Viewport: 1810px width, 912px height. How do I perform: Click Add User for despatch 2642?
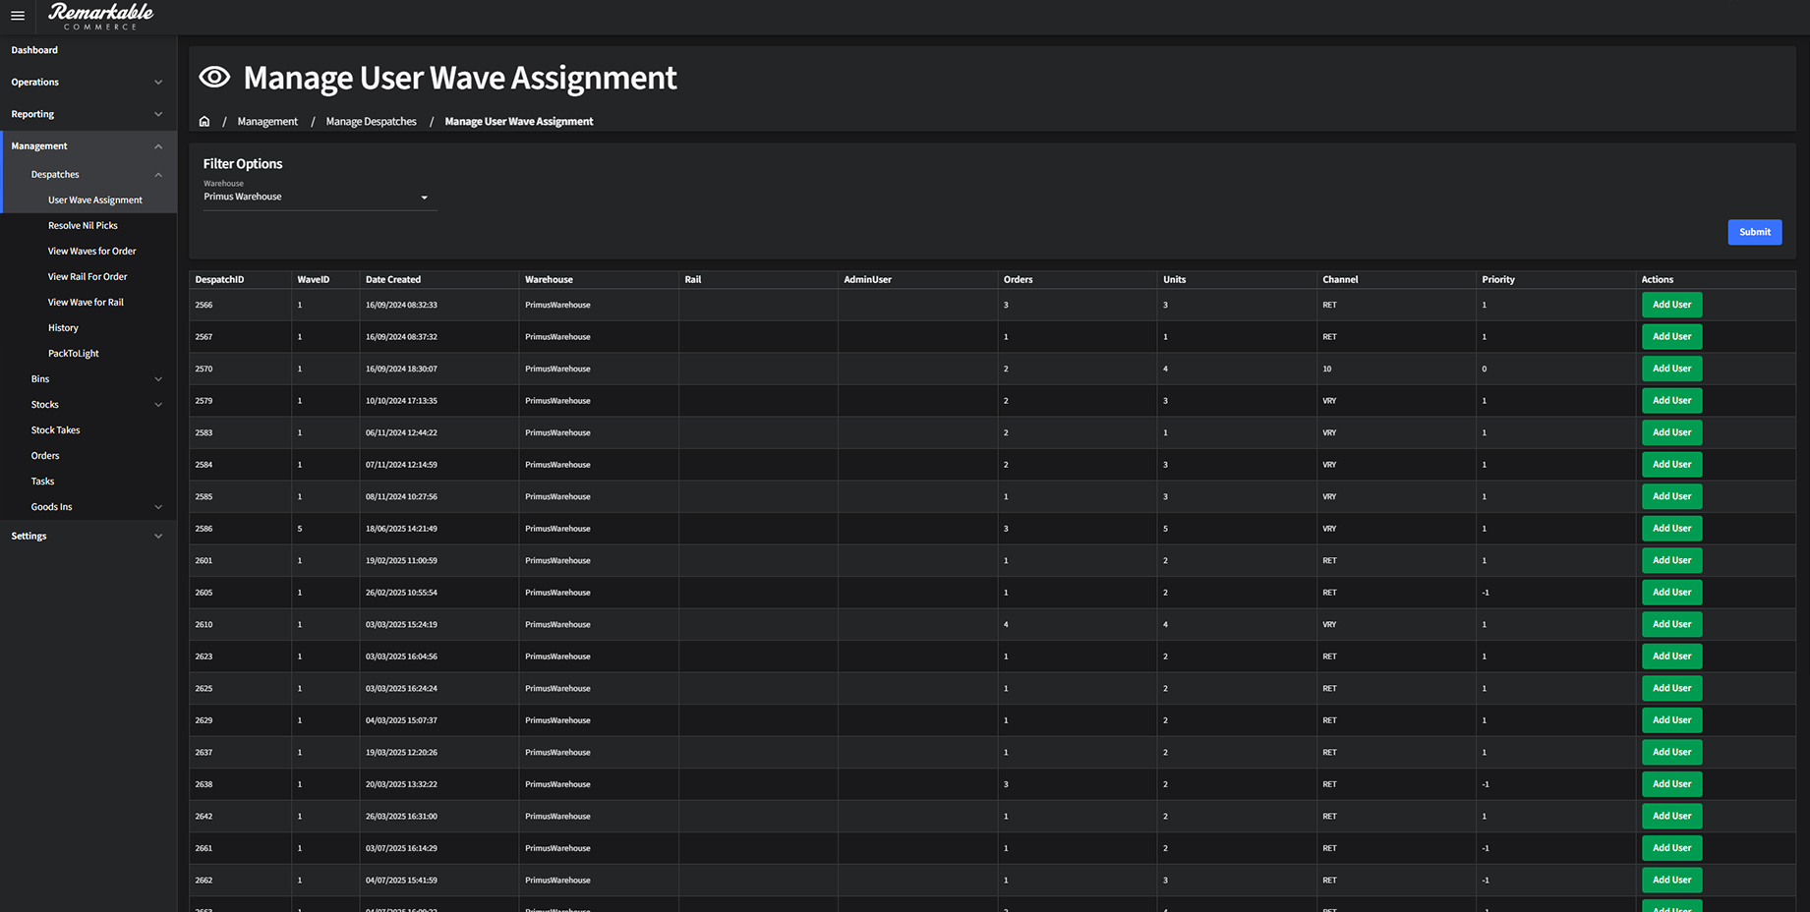coord(1671,816)
